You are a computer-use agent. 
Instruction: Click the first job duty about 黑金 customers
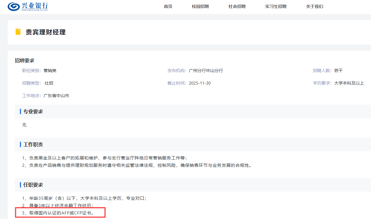point(104,158)
